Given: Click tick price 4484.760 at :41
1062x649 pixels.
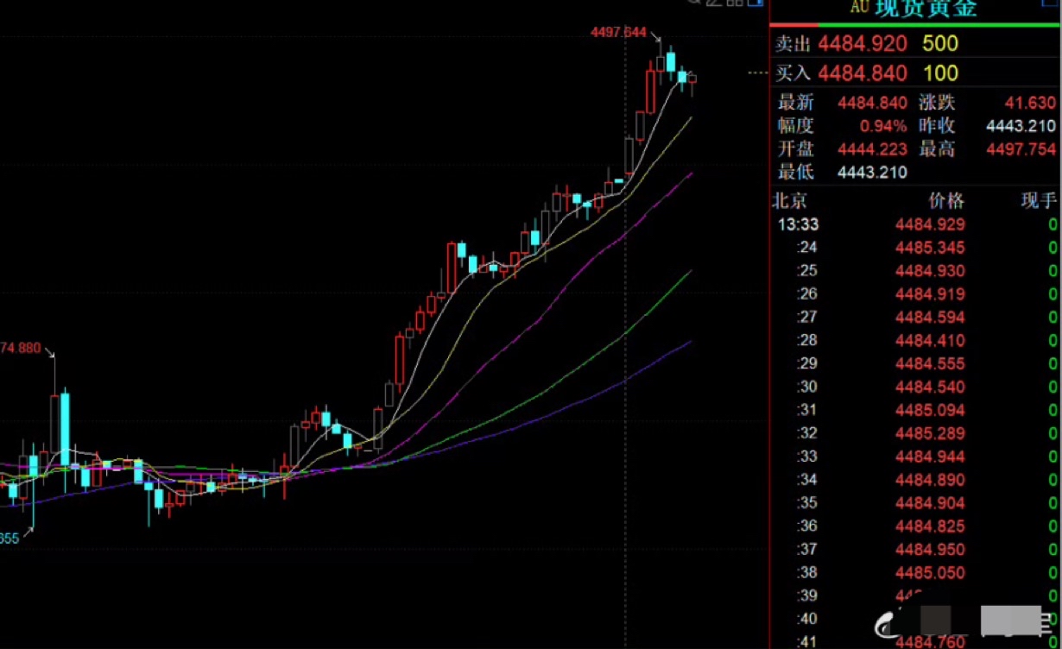Looking at the screenshot, I should click(930, 641).
